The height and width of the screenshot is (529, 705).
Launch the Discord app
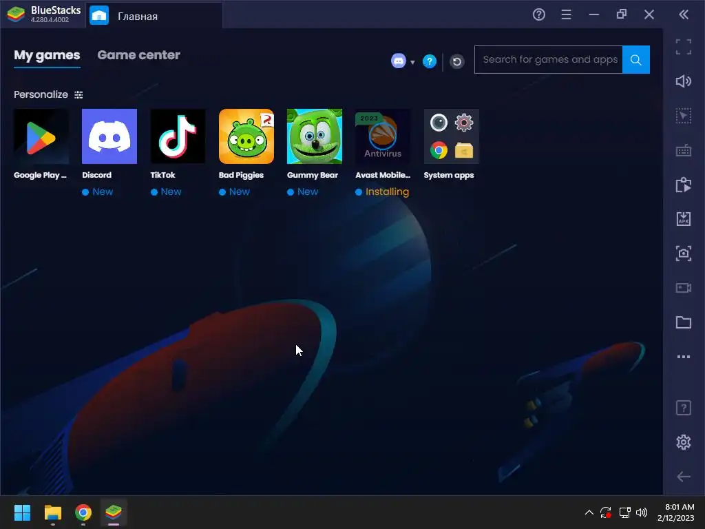pos(109,136)
